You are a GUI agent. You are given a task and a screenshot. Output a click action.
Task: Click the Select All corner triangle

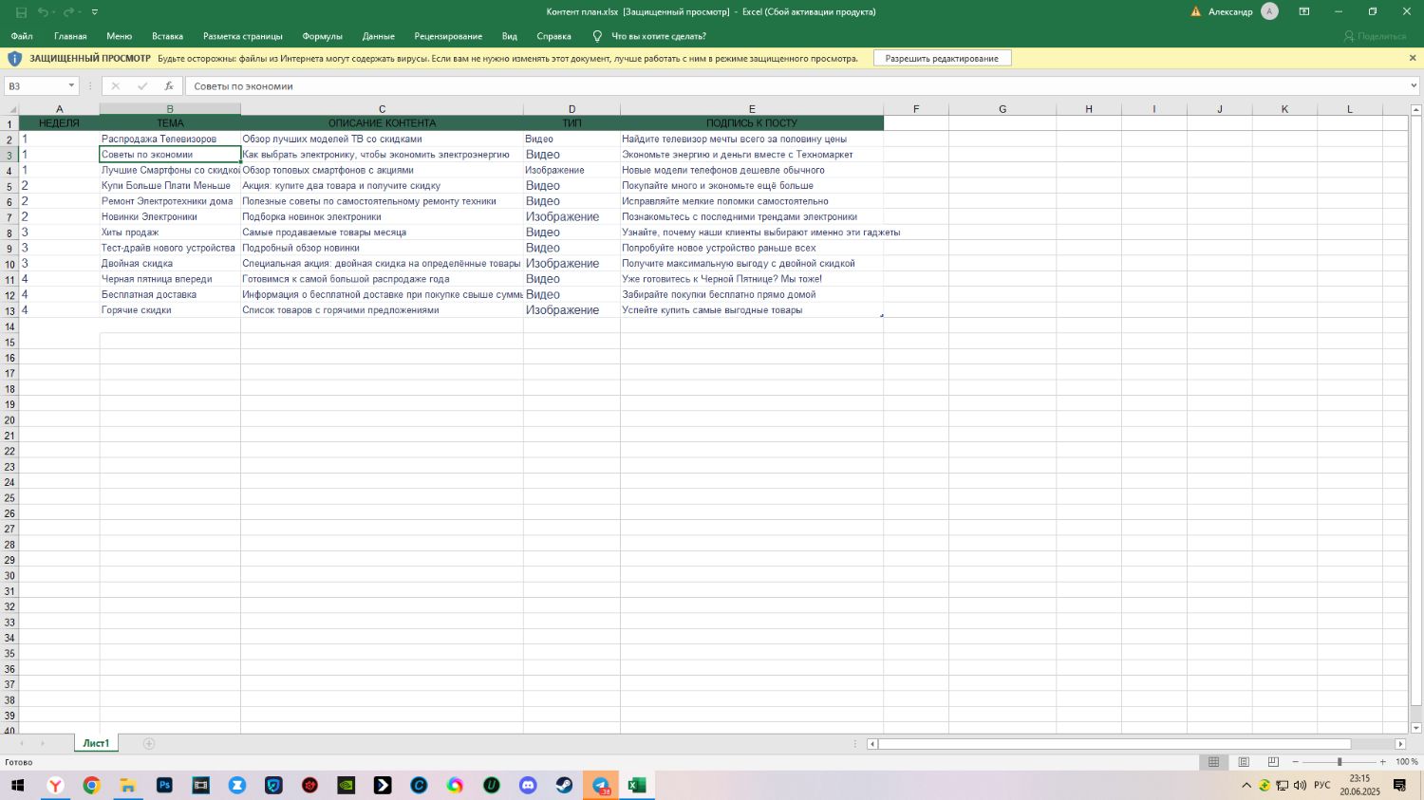click(10, 109)
